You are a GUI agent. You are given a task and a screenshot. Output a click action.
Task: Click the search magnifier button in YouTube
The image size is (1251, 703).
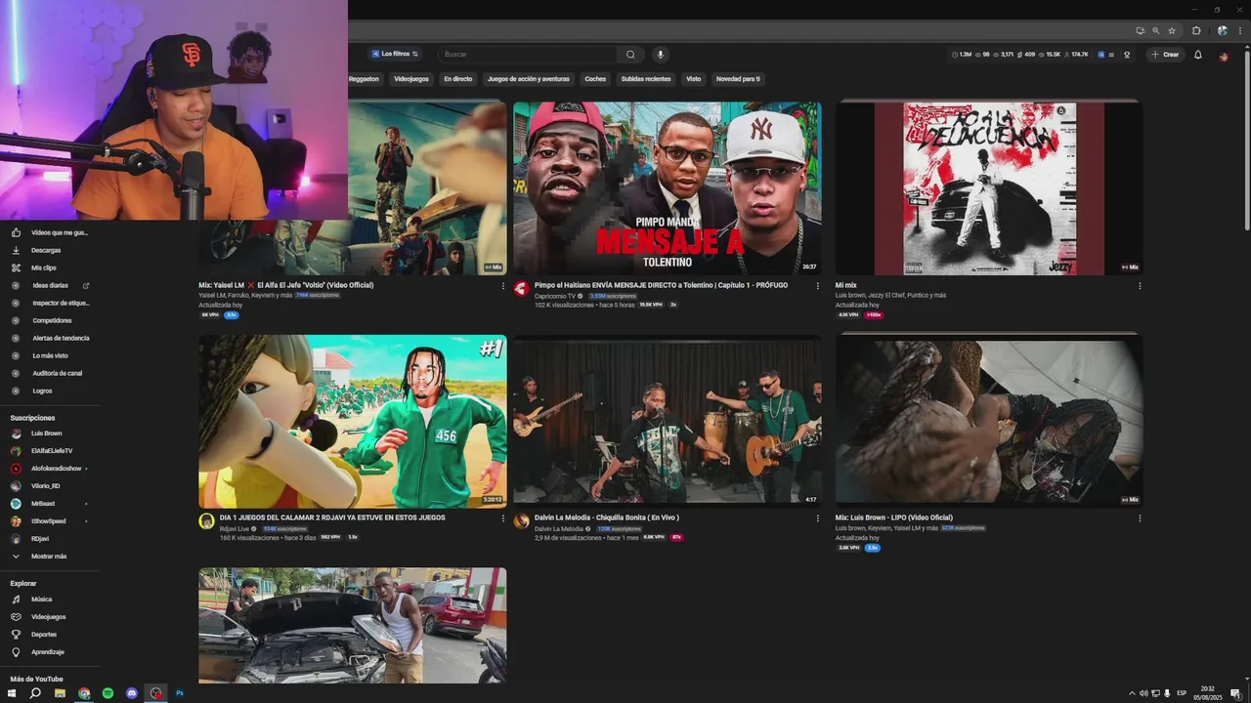pyautogui.click(x=630, y=55)
